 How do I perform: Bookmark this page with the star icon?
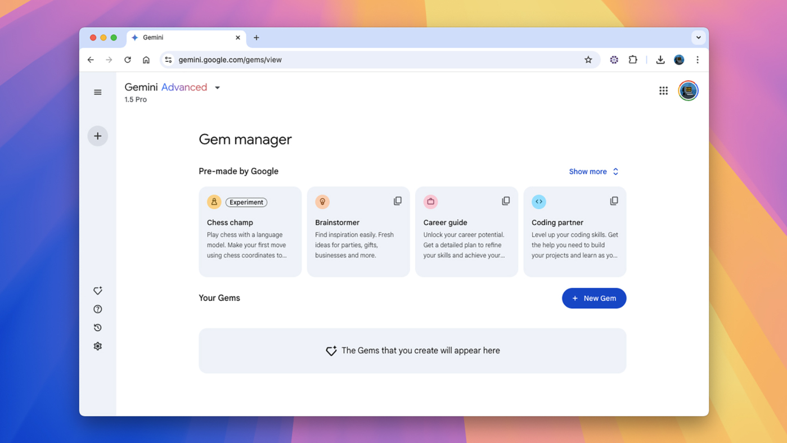[x=588, y=60]
